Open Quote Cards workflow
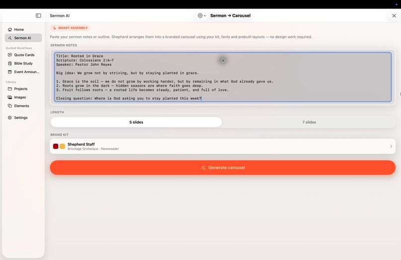 23,55
